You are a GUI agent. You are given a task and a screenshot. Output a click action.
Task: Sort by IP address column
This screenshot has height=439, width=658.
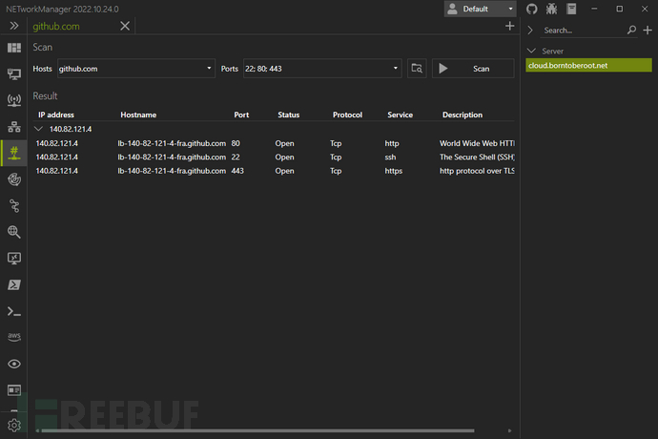[56, 115]
